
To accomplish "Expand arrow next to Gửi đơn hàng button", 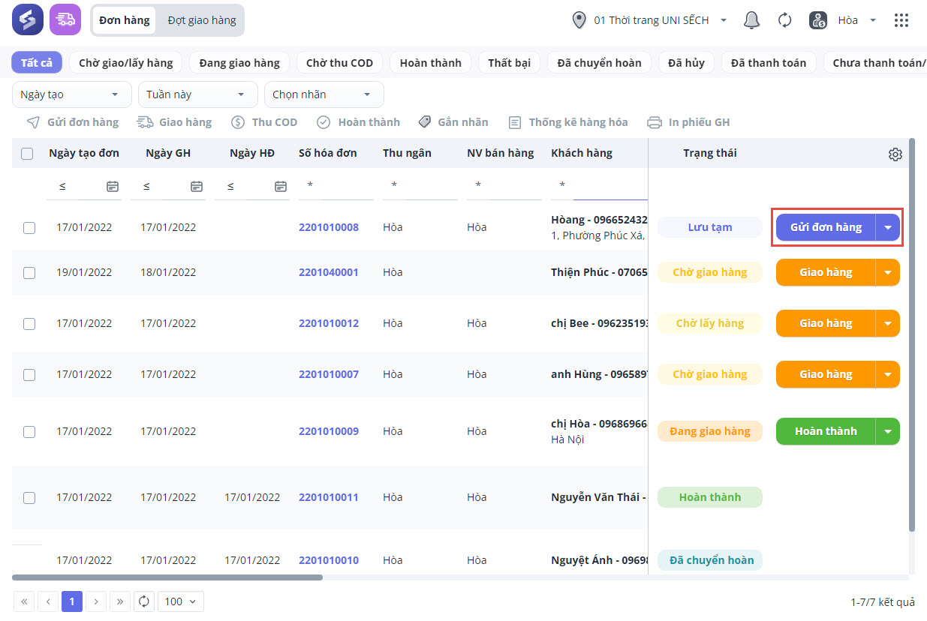I will click(888, 227).
